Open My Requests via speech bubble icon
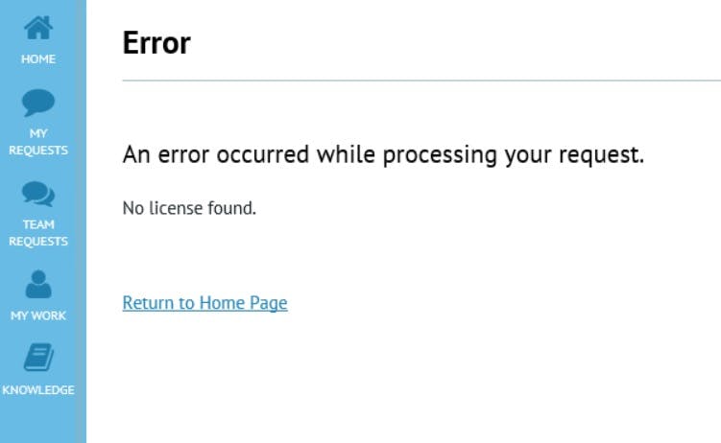The height and width of the screenshot is (443, 721). tap(38, 102)
